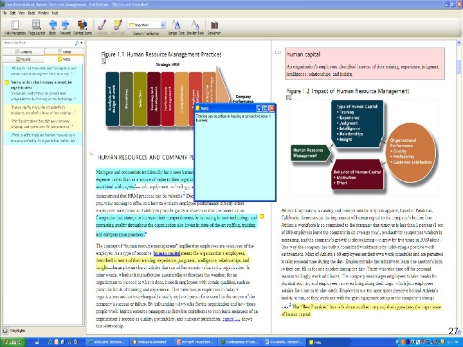
Task: Decrease size with Smaller Text icon
Action: (195, 25)
